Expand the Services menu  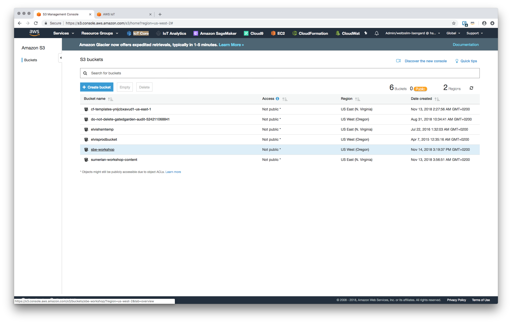click(x=63, y=33)
